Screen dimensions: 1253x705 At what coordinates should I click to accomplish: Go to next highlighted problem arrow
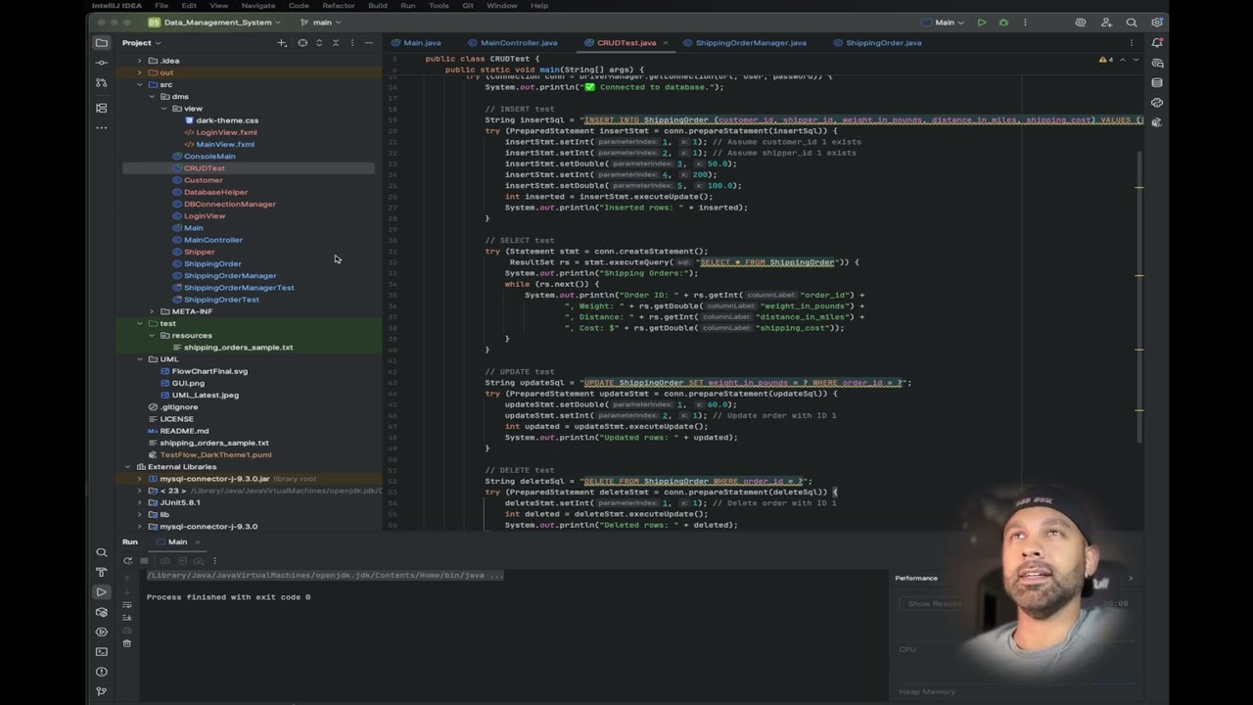(1136, 60)
